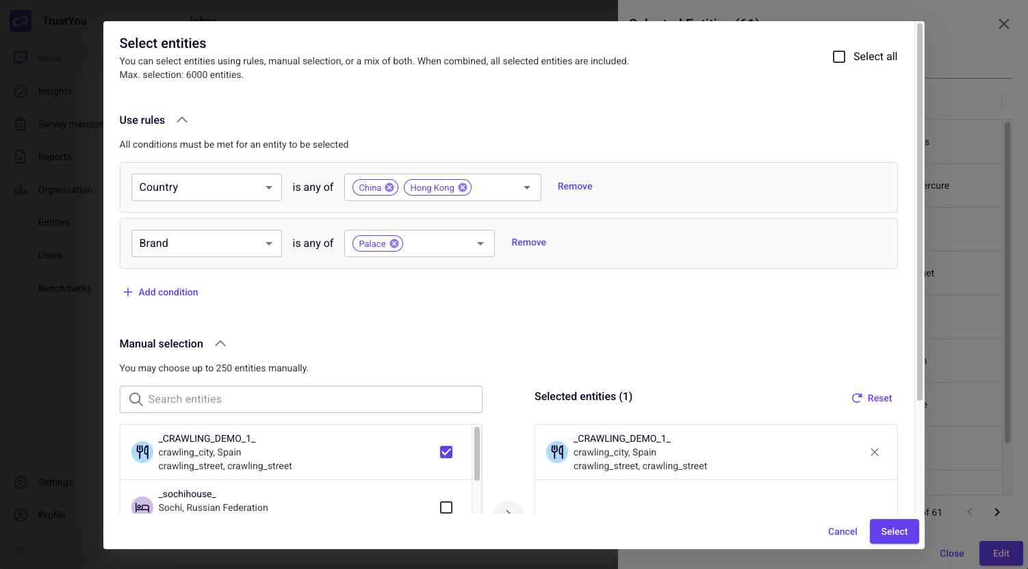This screenshot has height=569, width=1028.
Task: Click the Select button
Action: click(x=895, y=531)
